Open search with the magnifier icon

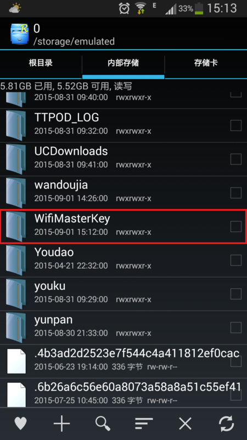103,423
